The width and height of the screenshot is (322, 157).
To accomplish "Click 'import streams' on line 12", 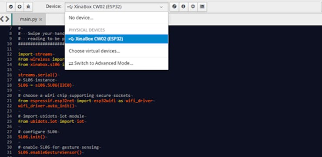I will tap(35, 54).
